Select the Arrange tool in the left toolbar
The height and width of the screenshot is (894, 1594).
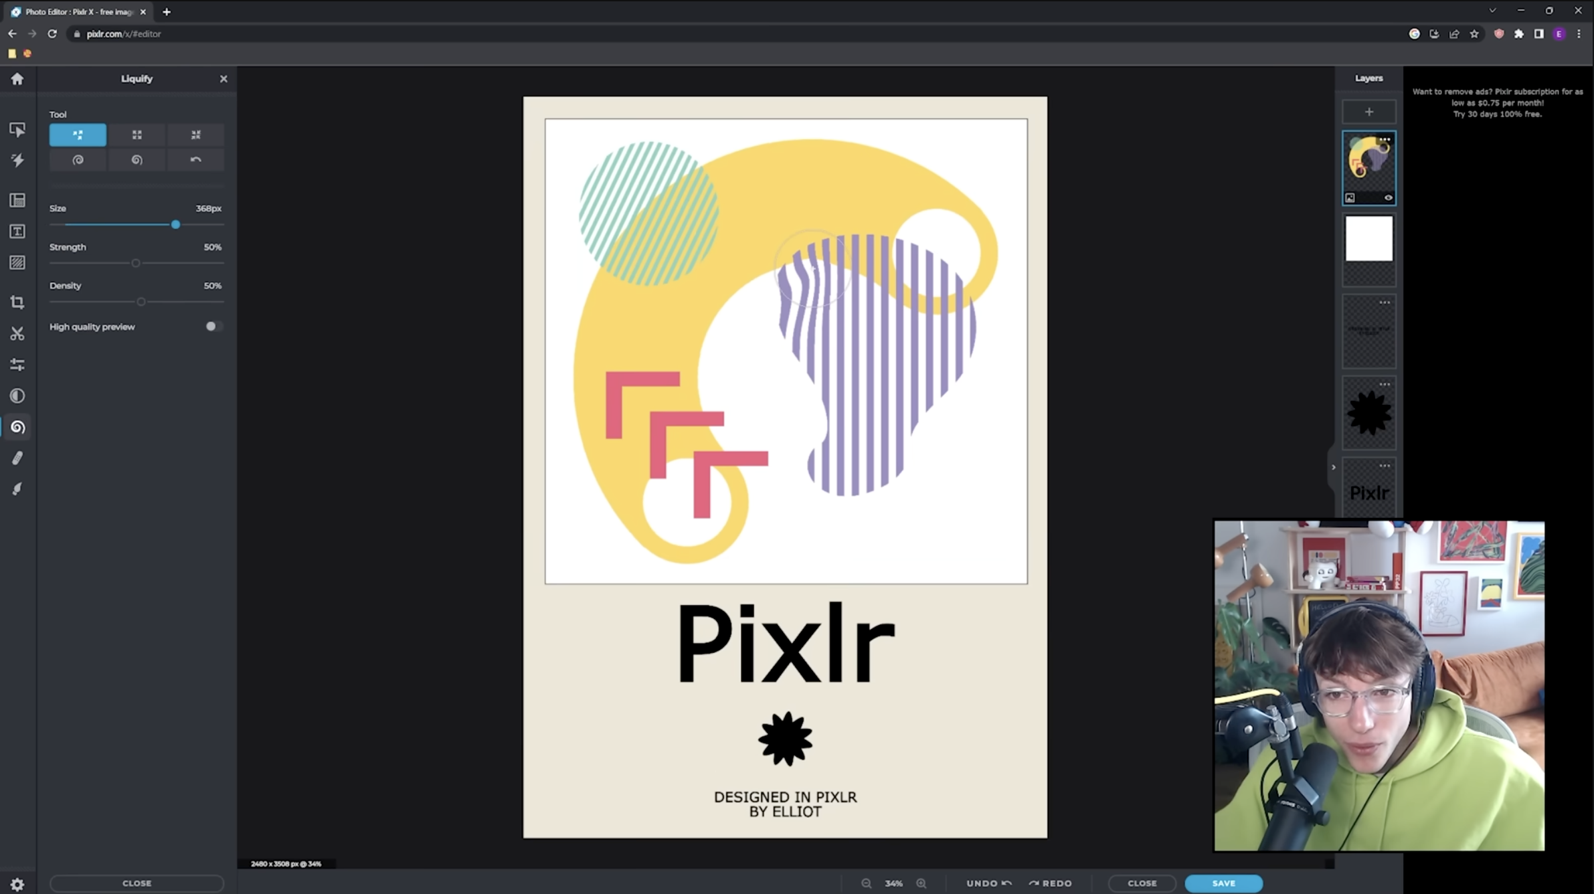17,129
